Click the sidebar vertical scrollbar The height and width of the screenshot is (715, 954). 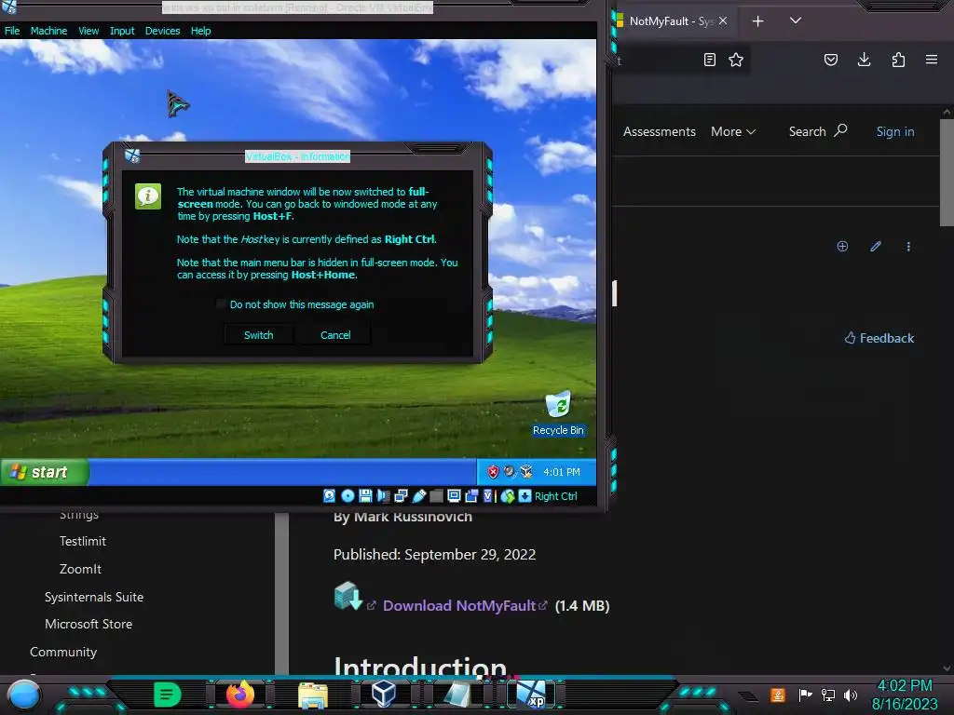click(x=281, y=593)
